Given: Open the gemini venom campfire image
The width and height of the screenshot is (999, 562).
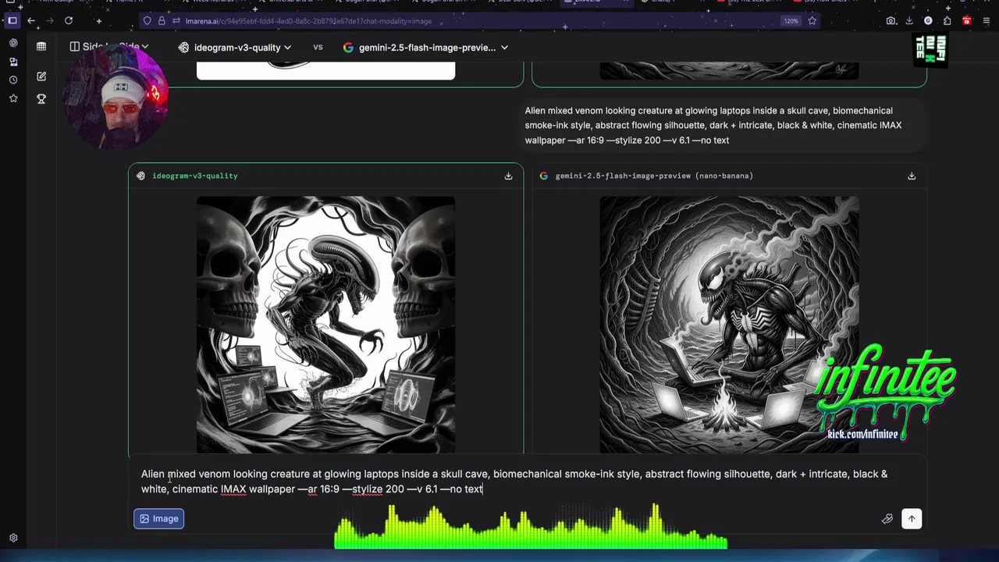Looking at the screenshot, I should click(729, 324).
